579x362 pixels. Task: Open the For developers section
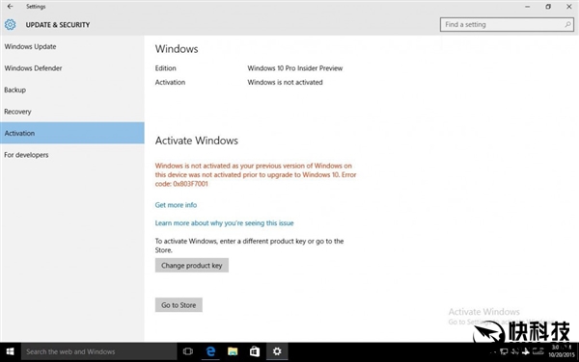[72, 155]
